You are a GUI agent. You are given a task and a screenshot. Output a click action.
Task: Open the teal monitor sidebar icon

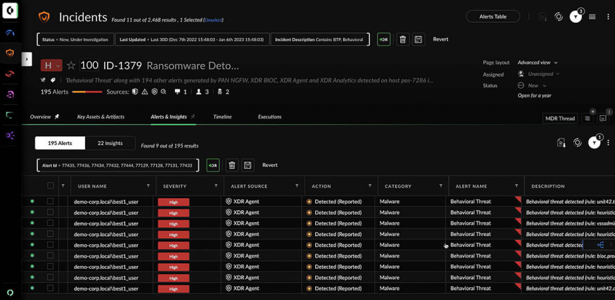[10, 115]
